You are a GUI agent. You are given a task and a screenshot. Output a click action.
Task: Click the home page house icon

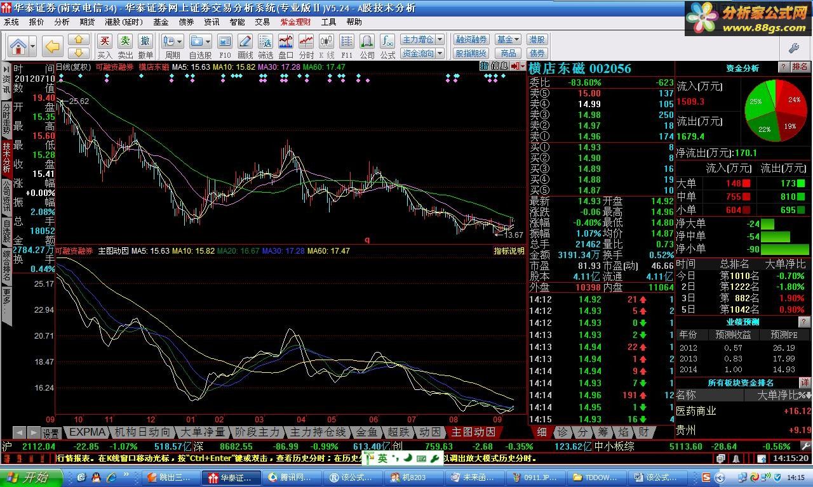click(18, 46)
